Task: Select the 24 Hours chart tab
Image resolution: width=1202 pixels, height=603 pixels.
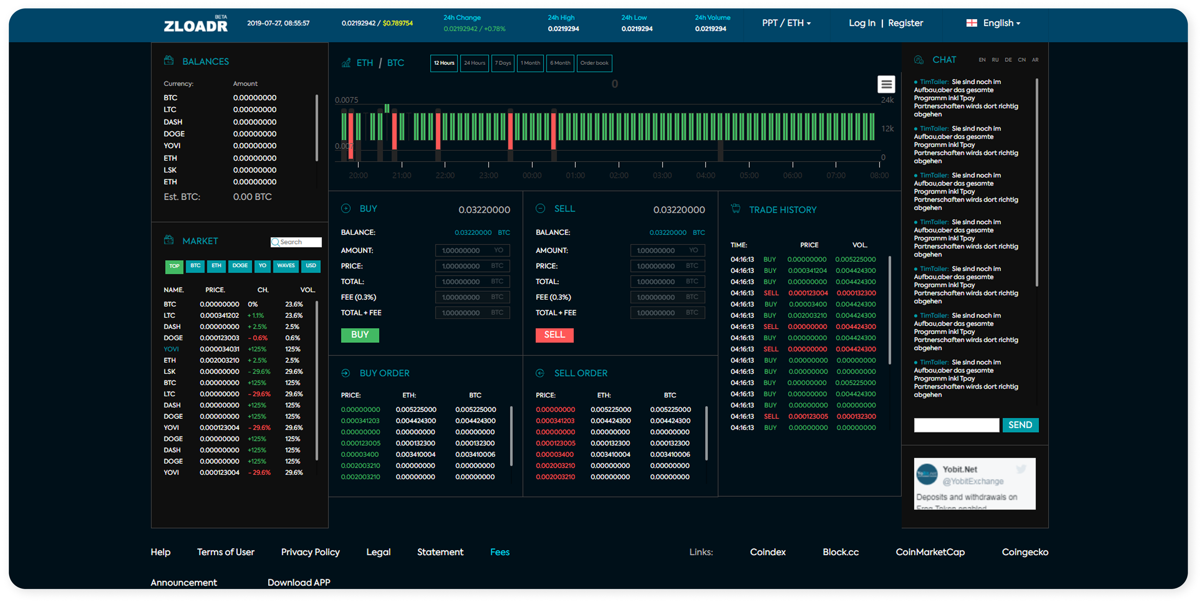Action: click(x=474, y=63)
